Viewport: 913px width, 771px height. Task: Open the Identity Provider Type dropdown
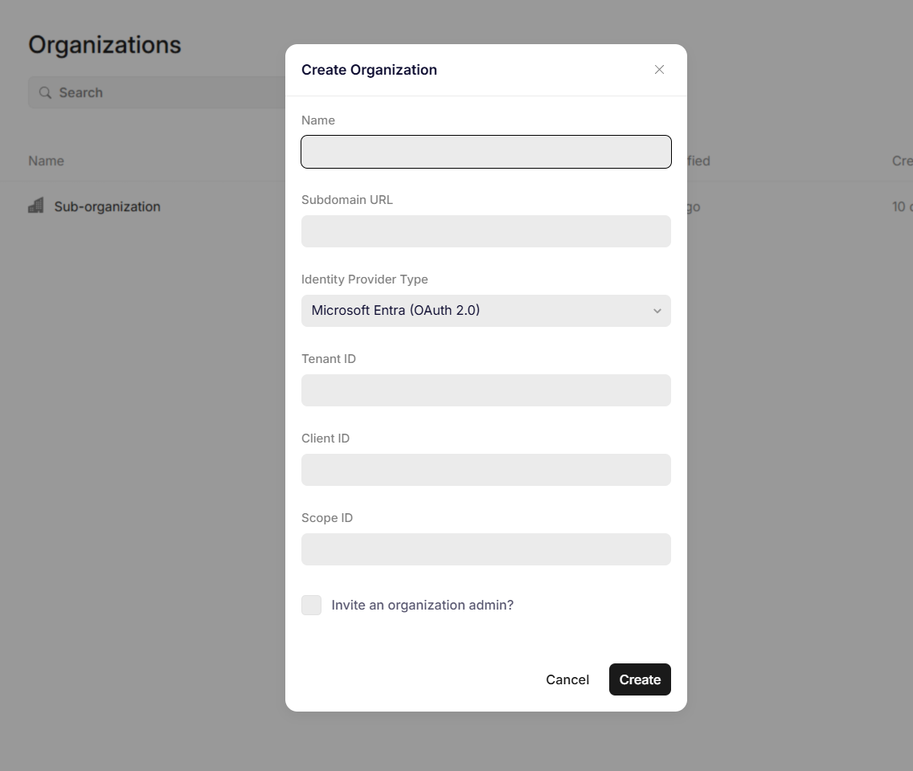(x=486, y=311)
